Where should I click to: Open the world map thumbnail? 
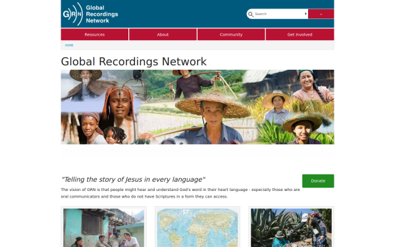coord(197,228)
